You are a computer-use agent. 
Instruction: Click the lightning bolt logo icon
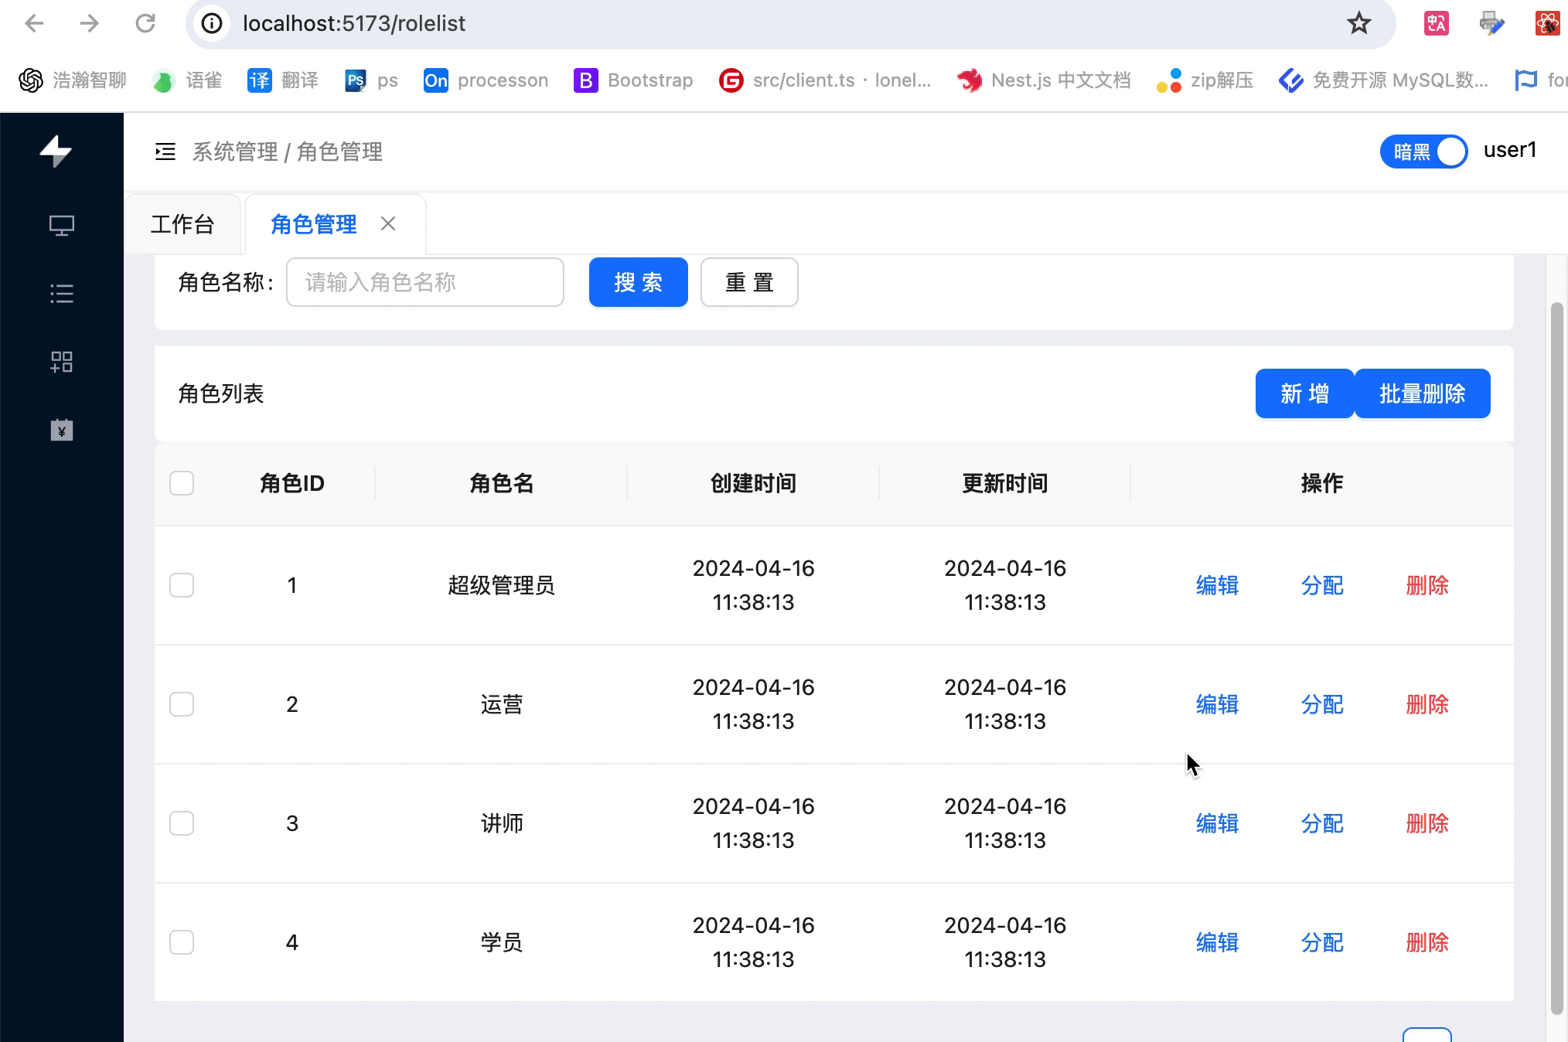pyautogui.click(x=56, y=151)
